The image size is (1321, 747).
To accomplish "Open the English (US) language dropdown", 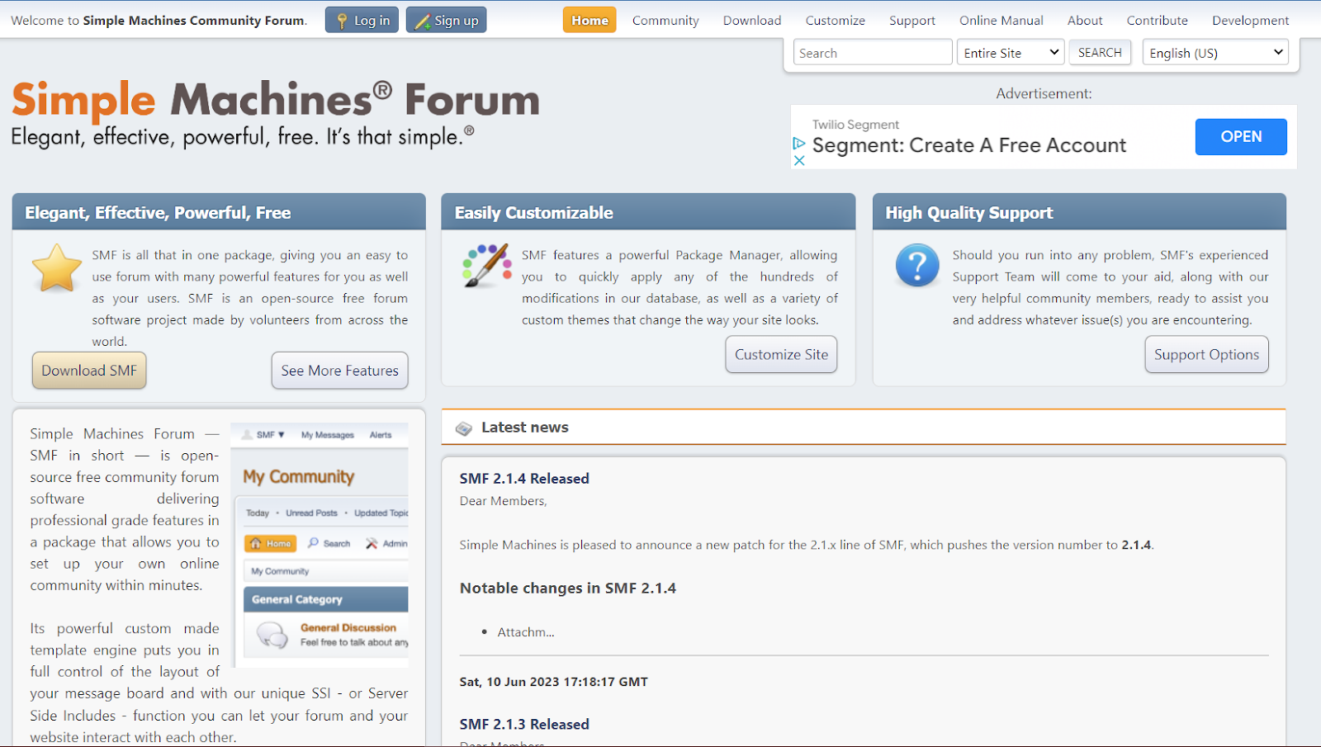I will tap(1214, 52).
